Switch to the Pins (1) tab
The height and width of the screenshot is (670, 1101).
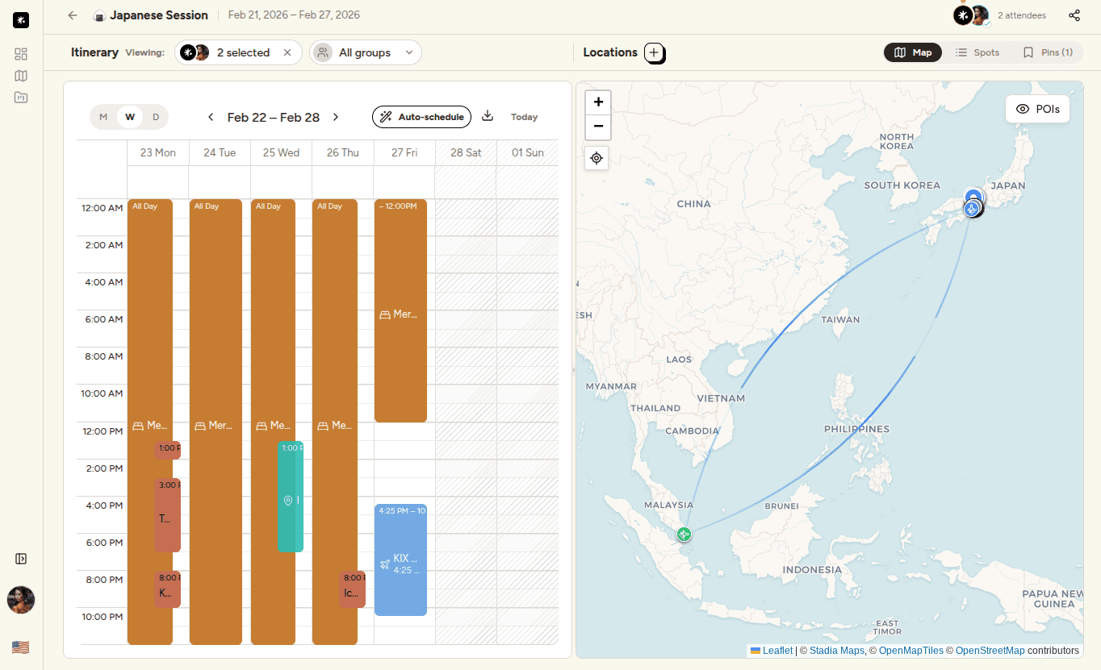point(1048,52)
